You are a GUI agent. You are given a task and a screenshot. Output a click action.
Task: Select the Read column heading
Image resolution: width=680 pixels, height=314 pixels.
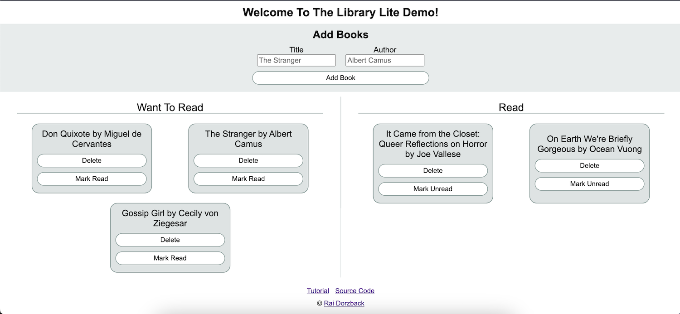(511, 107)
